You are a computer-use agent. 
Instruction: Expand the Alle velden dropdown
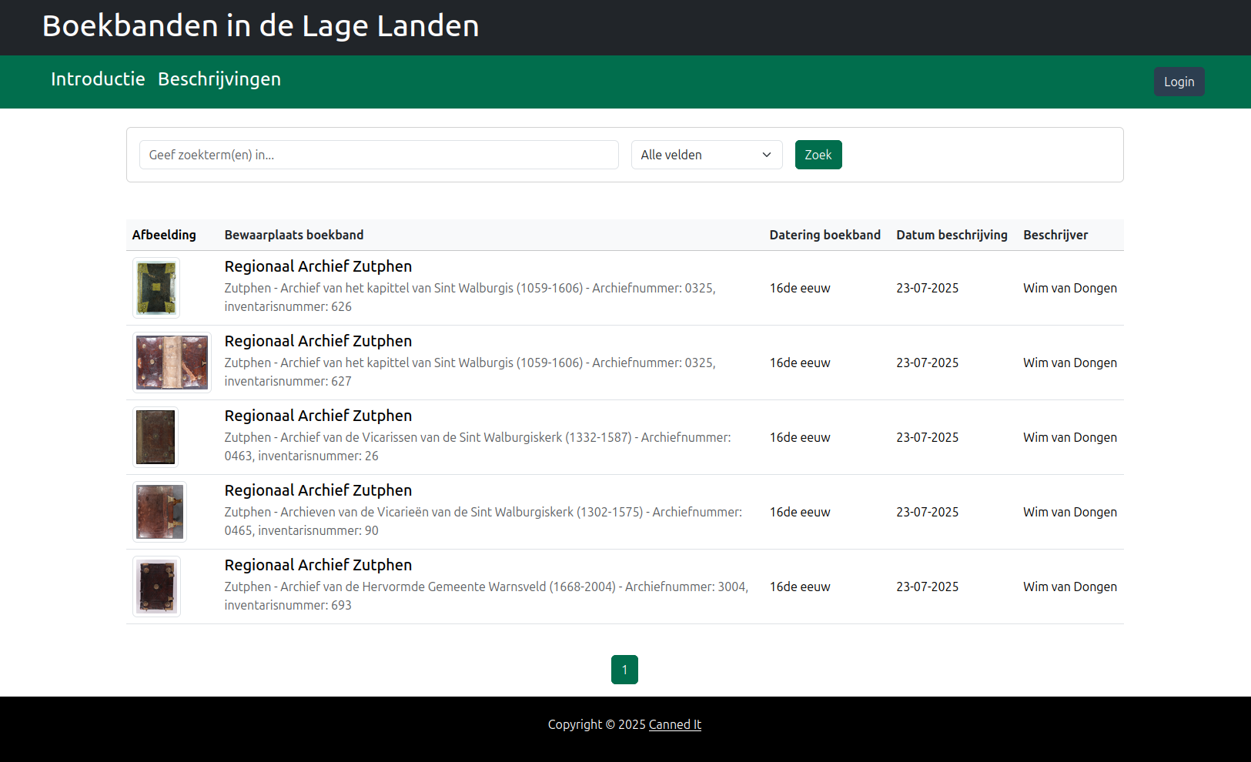pyautogui.click(x=706, y=155)
